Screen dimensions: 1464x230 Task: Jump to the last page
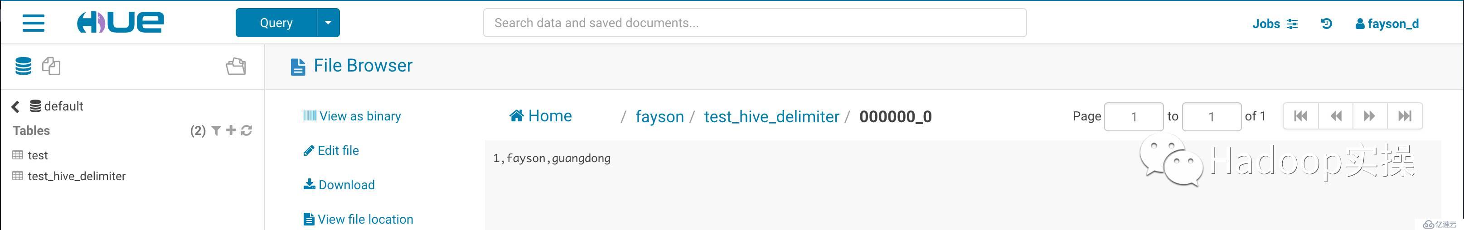(1405, 116)
